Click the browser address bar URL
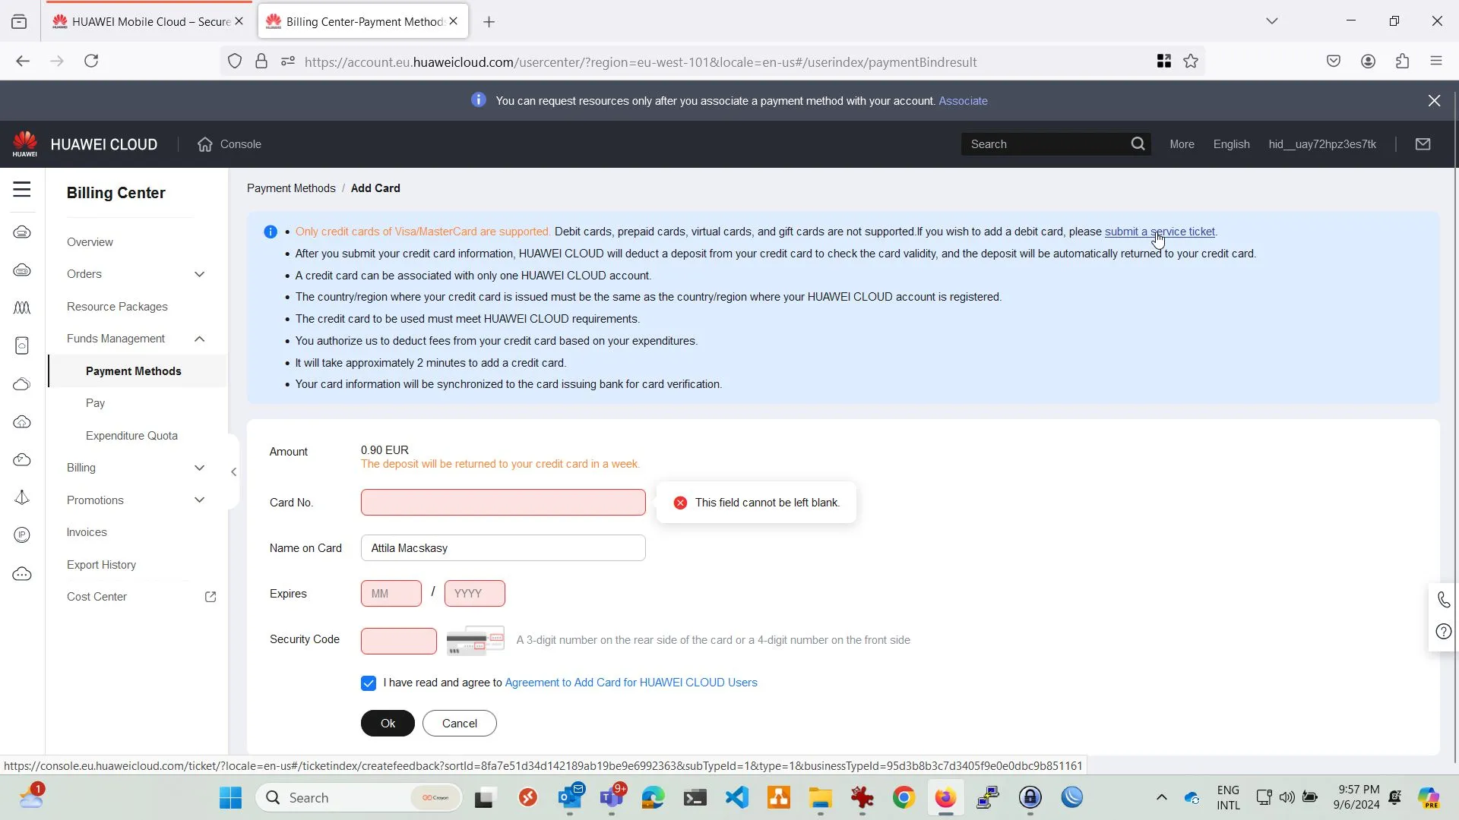This screenshot has width=1459, height=820. click(x=640, y=62)
